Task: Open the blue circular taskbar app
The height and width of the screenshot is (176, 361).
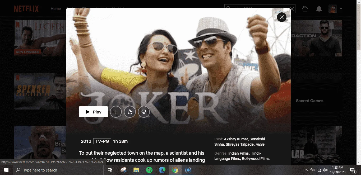Action: click(188, 170)
